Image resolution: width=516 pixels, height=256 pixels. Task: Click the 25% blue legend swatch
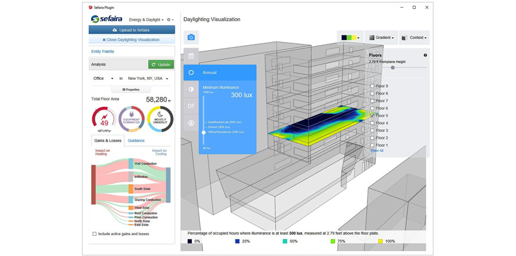(237, 241)
